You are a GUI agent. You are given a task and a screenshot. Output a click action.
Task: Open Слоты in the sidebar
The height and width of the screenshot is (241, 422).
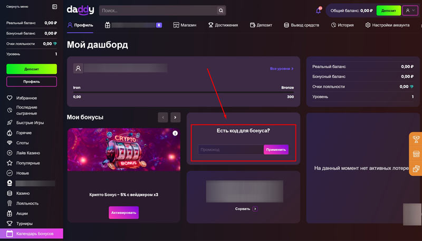pyautogui.click(x=23, y=143)
